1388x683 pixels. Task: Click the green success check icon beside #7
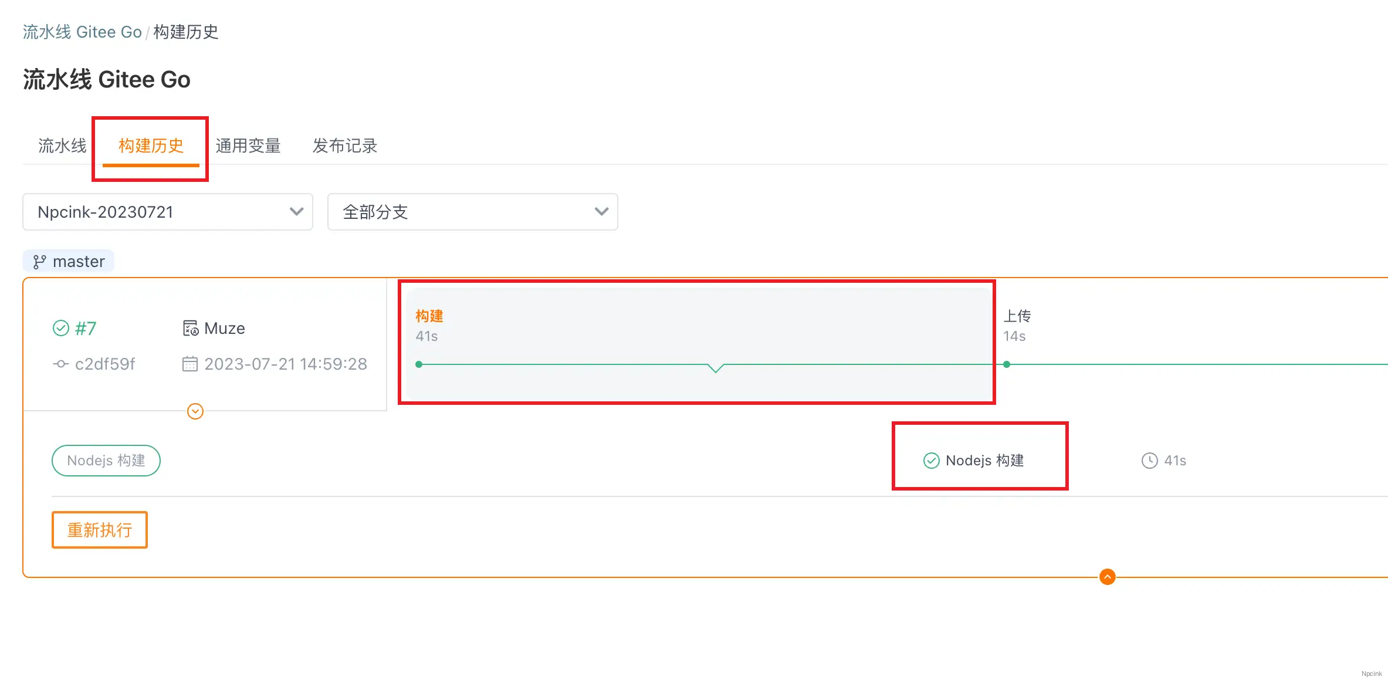pos(61,328)
